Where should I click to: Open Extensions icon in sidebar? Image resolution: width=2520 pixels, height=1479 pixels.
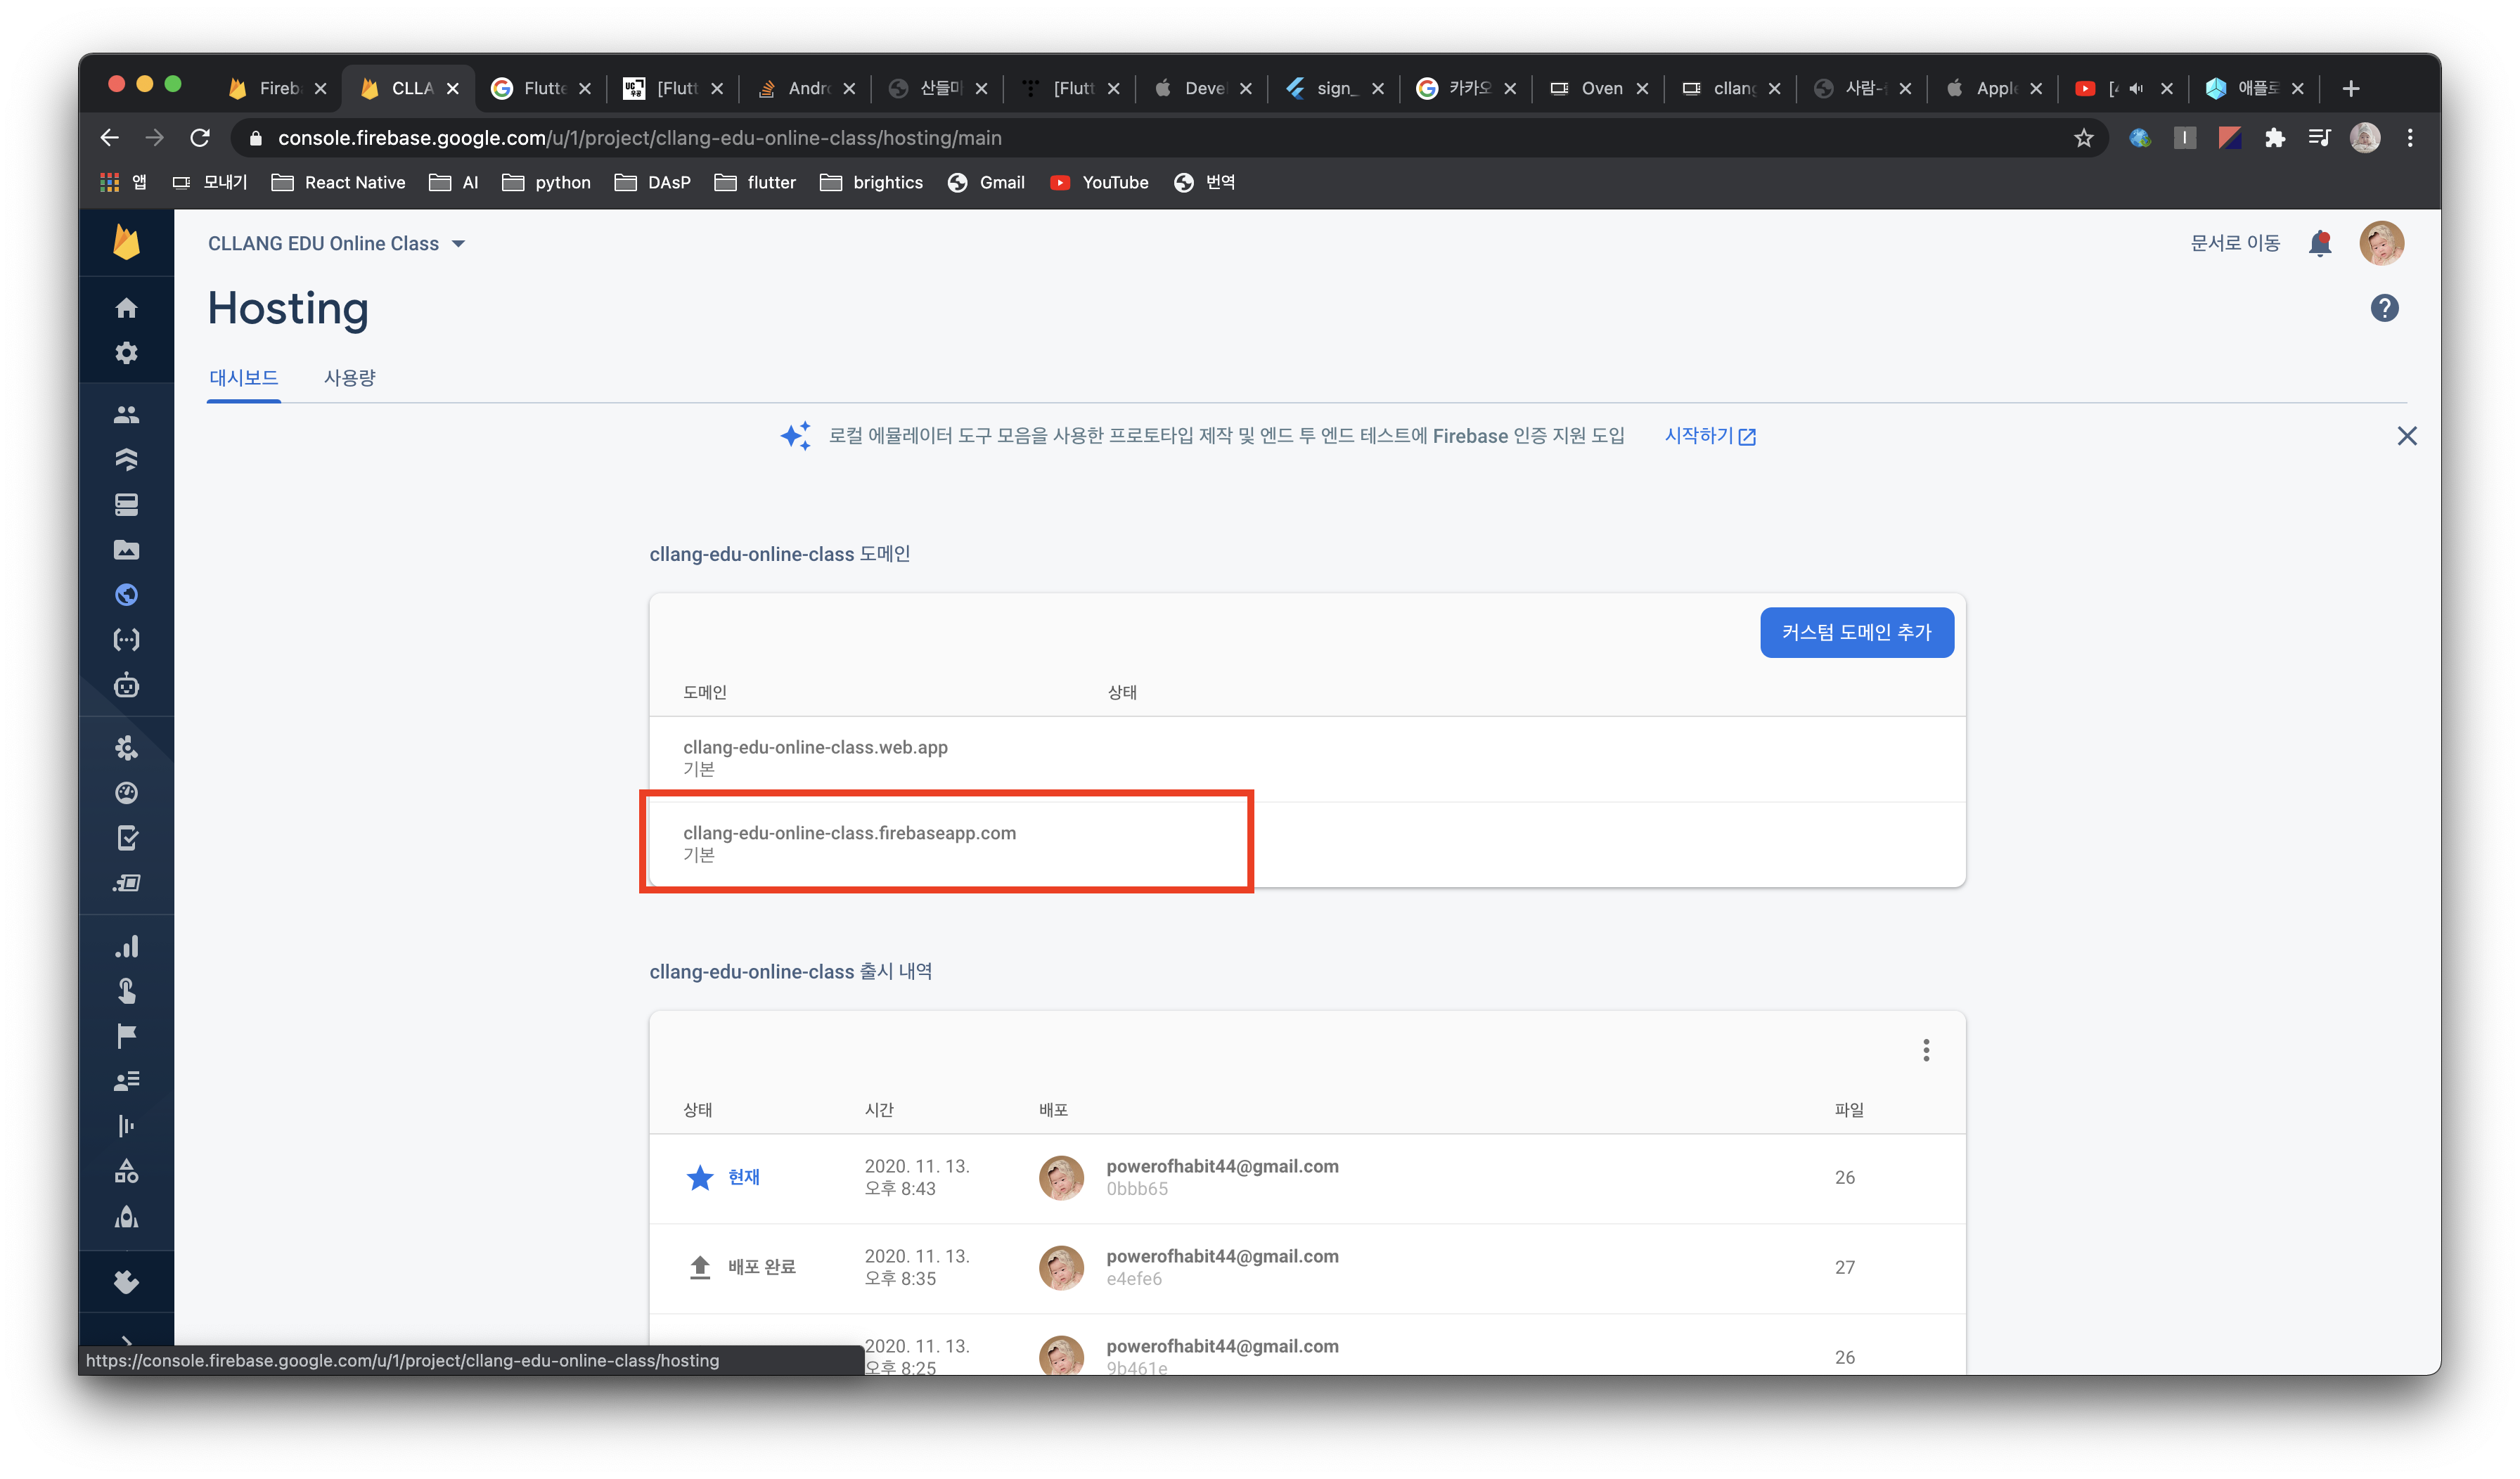click(x=126, y=1282)
